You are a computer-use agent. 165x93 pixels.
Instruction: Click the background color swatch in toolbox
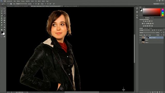[4, 34]
